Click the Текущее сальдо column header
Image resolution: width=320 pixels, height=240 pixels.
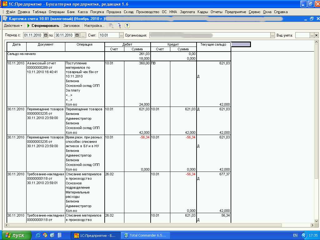(213, 47)
